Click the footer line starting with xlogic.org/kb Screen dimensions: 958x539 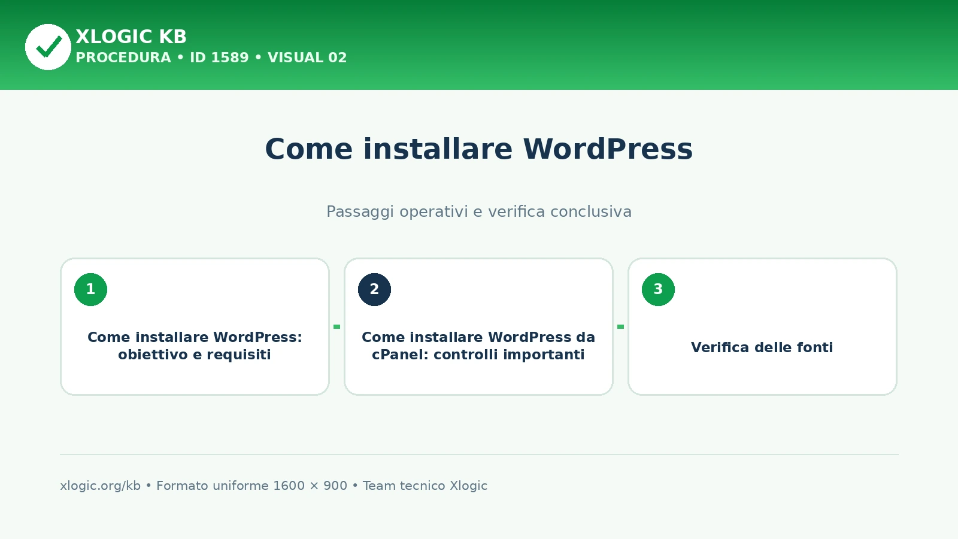[x=274, y=486]
